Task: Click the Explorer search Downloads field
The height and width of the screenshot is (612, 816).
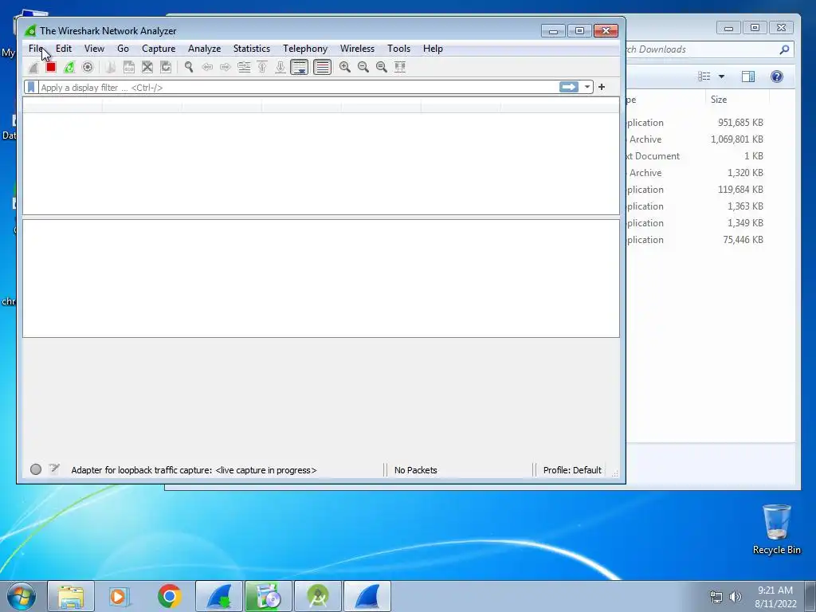Action: coord(702,49)
